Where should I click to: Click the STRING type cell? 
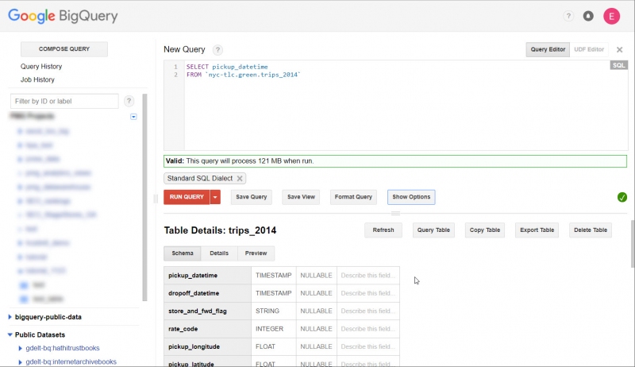coord(274,311)
